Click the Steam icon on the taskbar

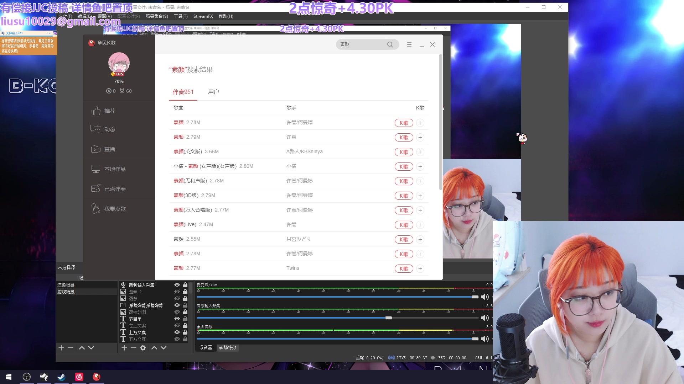tap(61, 377)
